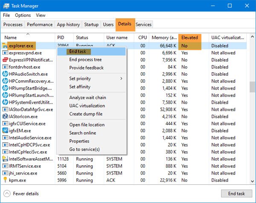Viewport: 256px width, 203px height.
Task: Click the red ExpressVPNNotificat... icon
Action: click(x=5, y=60)
